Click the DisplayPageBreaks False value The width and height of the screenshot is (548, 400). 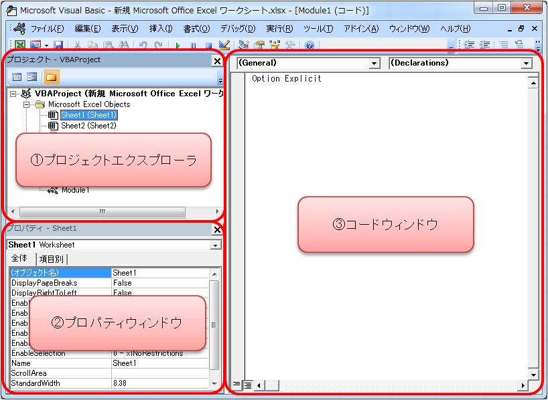pos(160,283)
